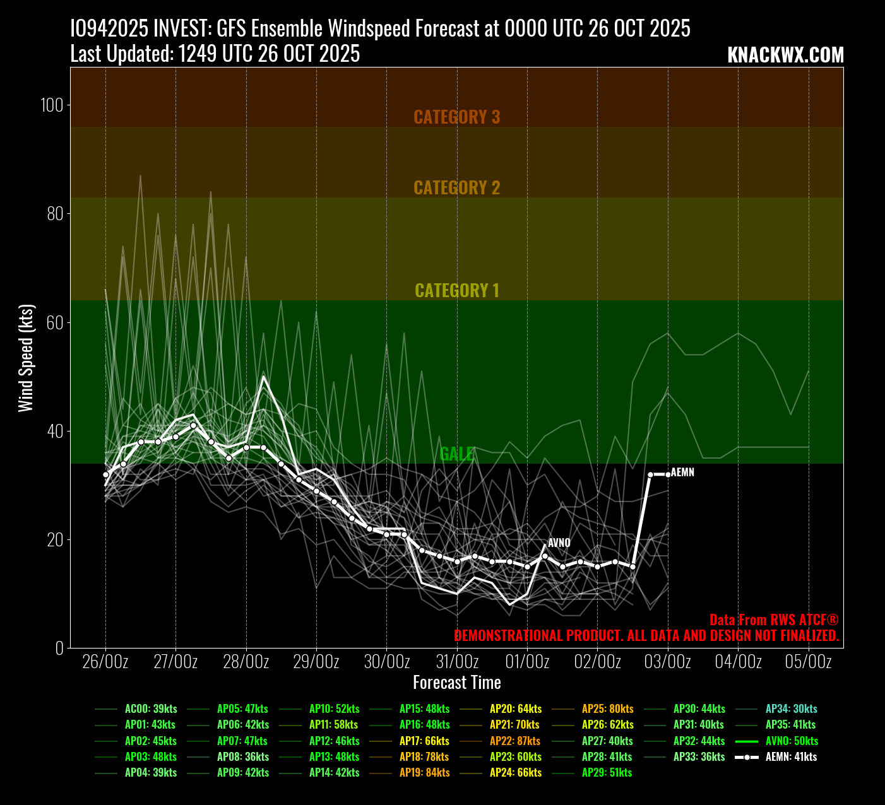Select the 03/00z tick on time axis
The width and height of the screenshot is (885, 805).
click(668, 662)
